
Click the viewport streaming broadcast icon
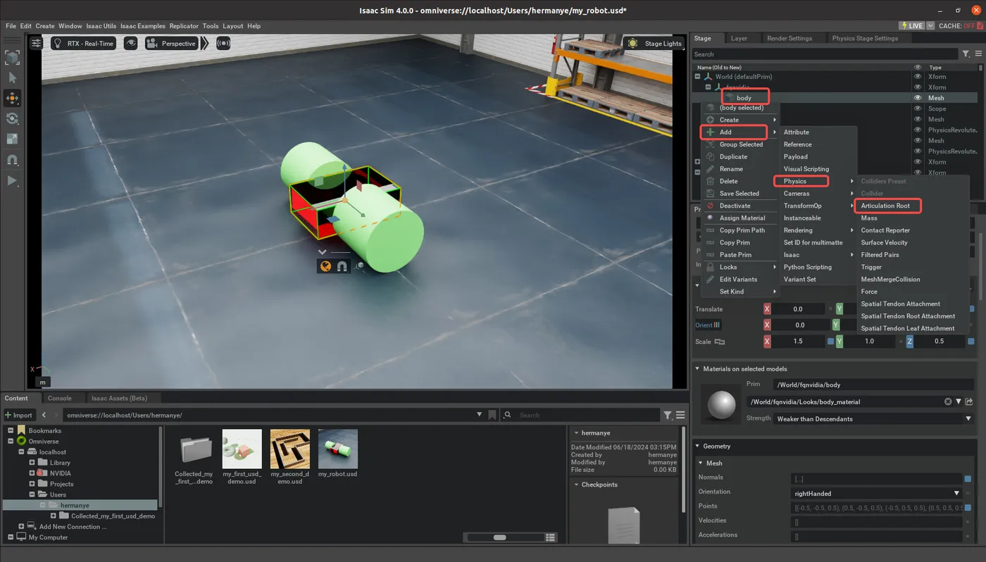coord(223,44)
